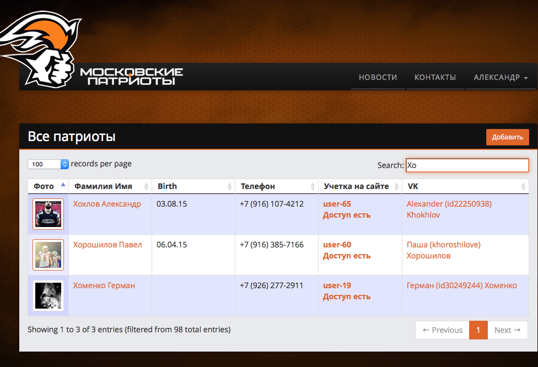
Task: Expand the Александр user dropdown
Action: coord(501,77)
